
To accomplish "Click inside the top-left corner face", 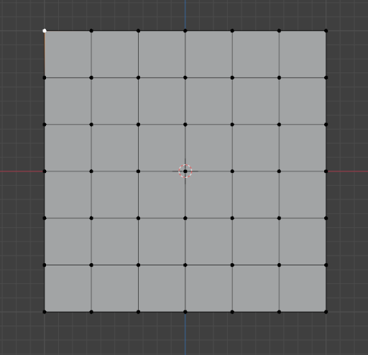I will click(68, 54).
